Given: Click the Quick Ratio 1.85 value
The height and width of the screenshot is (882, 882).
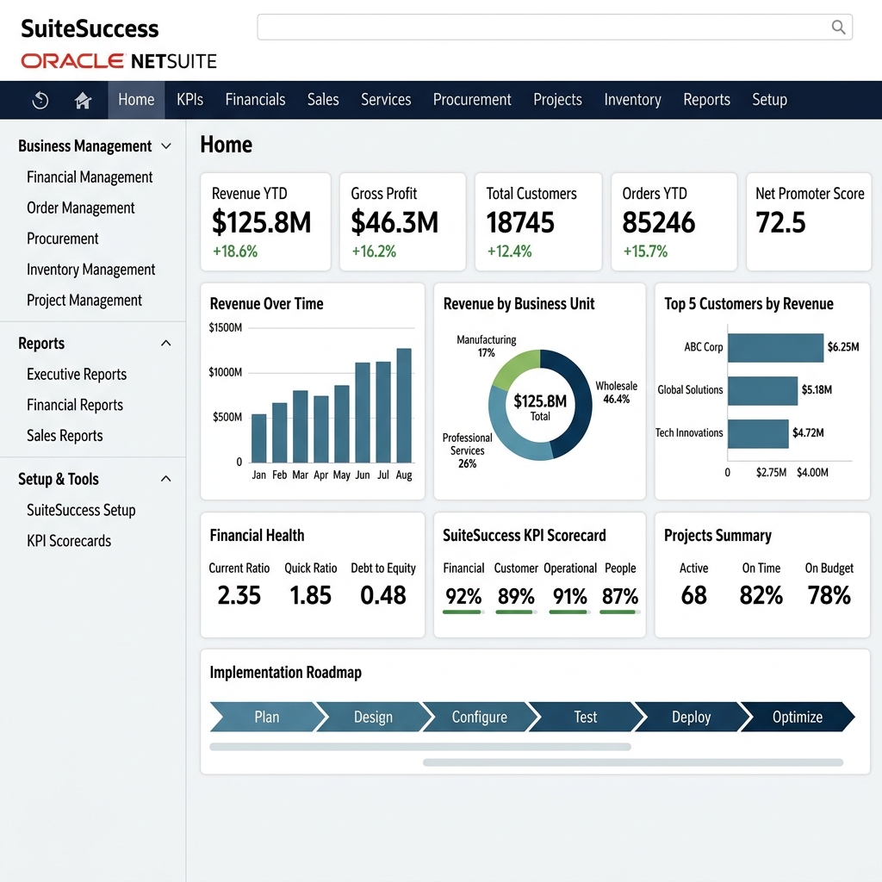Looking at the screenshot, I should pyautogui.click(x=310, y=595).
